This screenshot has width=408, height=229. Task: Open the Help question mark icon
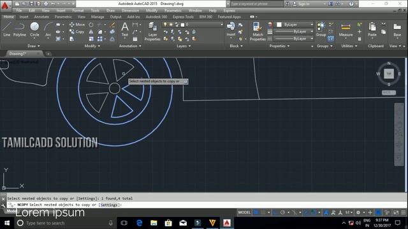[351, 4]
